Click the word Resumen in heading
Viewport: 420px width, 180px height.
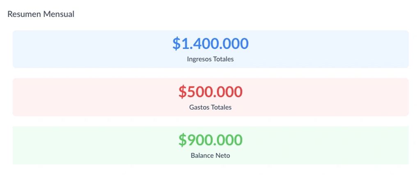(24, 14)
